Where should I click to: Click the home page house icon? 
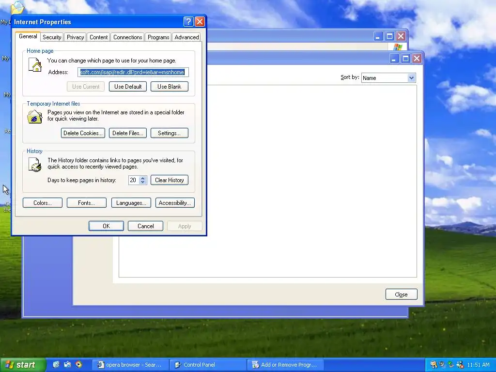pyautogui.click(x=35, y=65)
